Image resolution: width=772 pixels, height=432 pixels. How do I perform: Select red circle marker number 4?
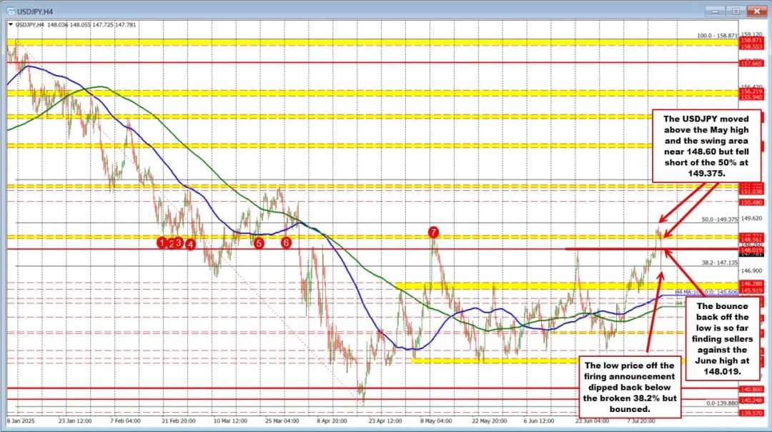click(x=191, y=244)
